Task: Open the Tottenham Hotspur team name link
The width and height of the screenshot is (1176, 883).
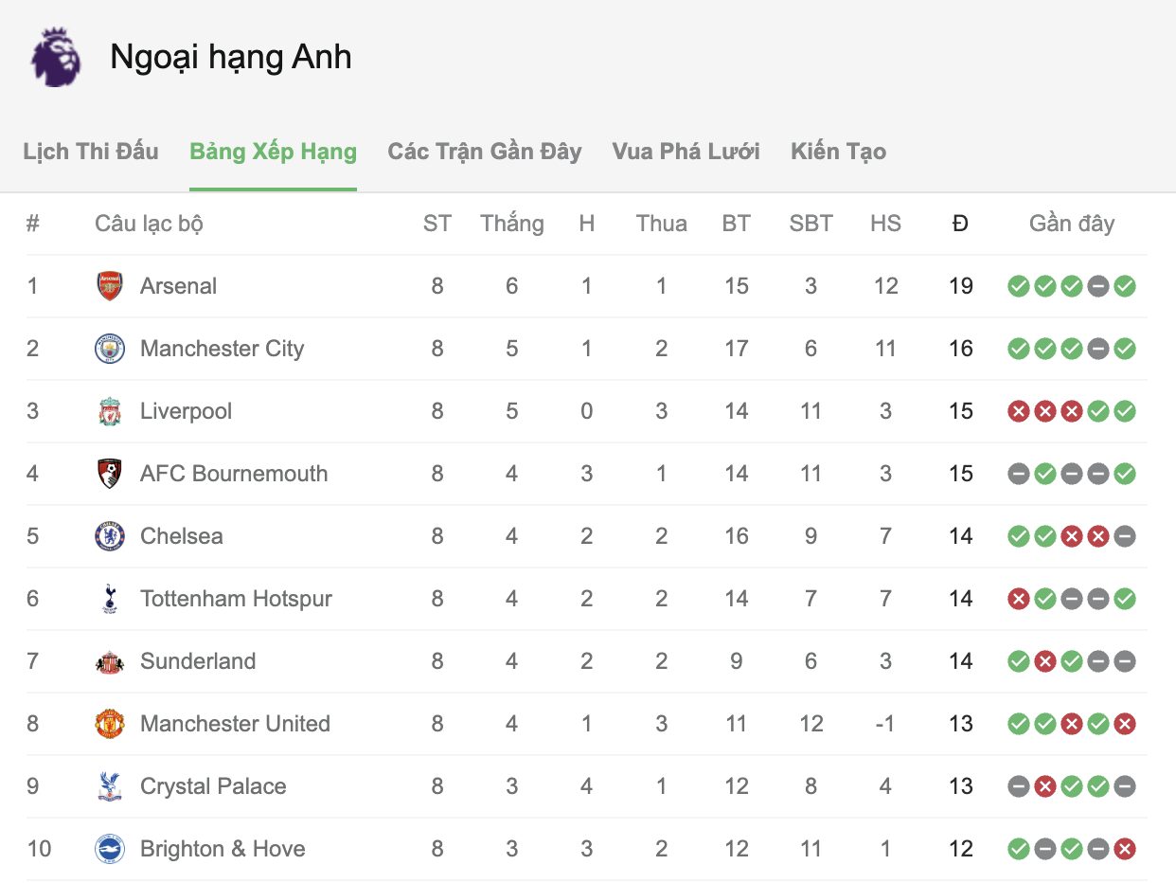Action: point(236,599)
